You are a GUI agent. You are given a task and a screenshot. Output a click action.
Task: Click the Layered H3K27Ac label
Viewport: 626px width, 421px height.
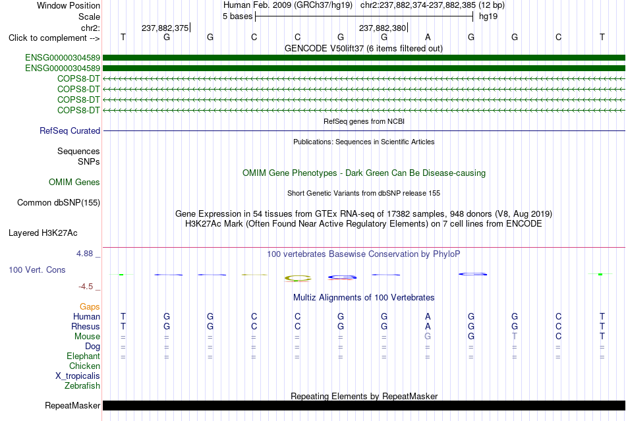tap(43, 233)
